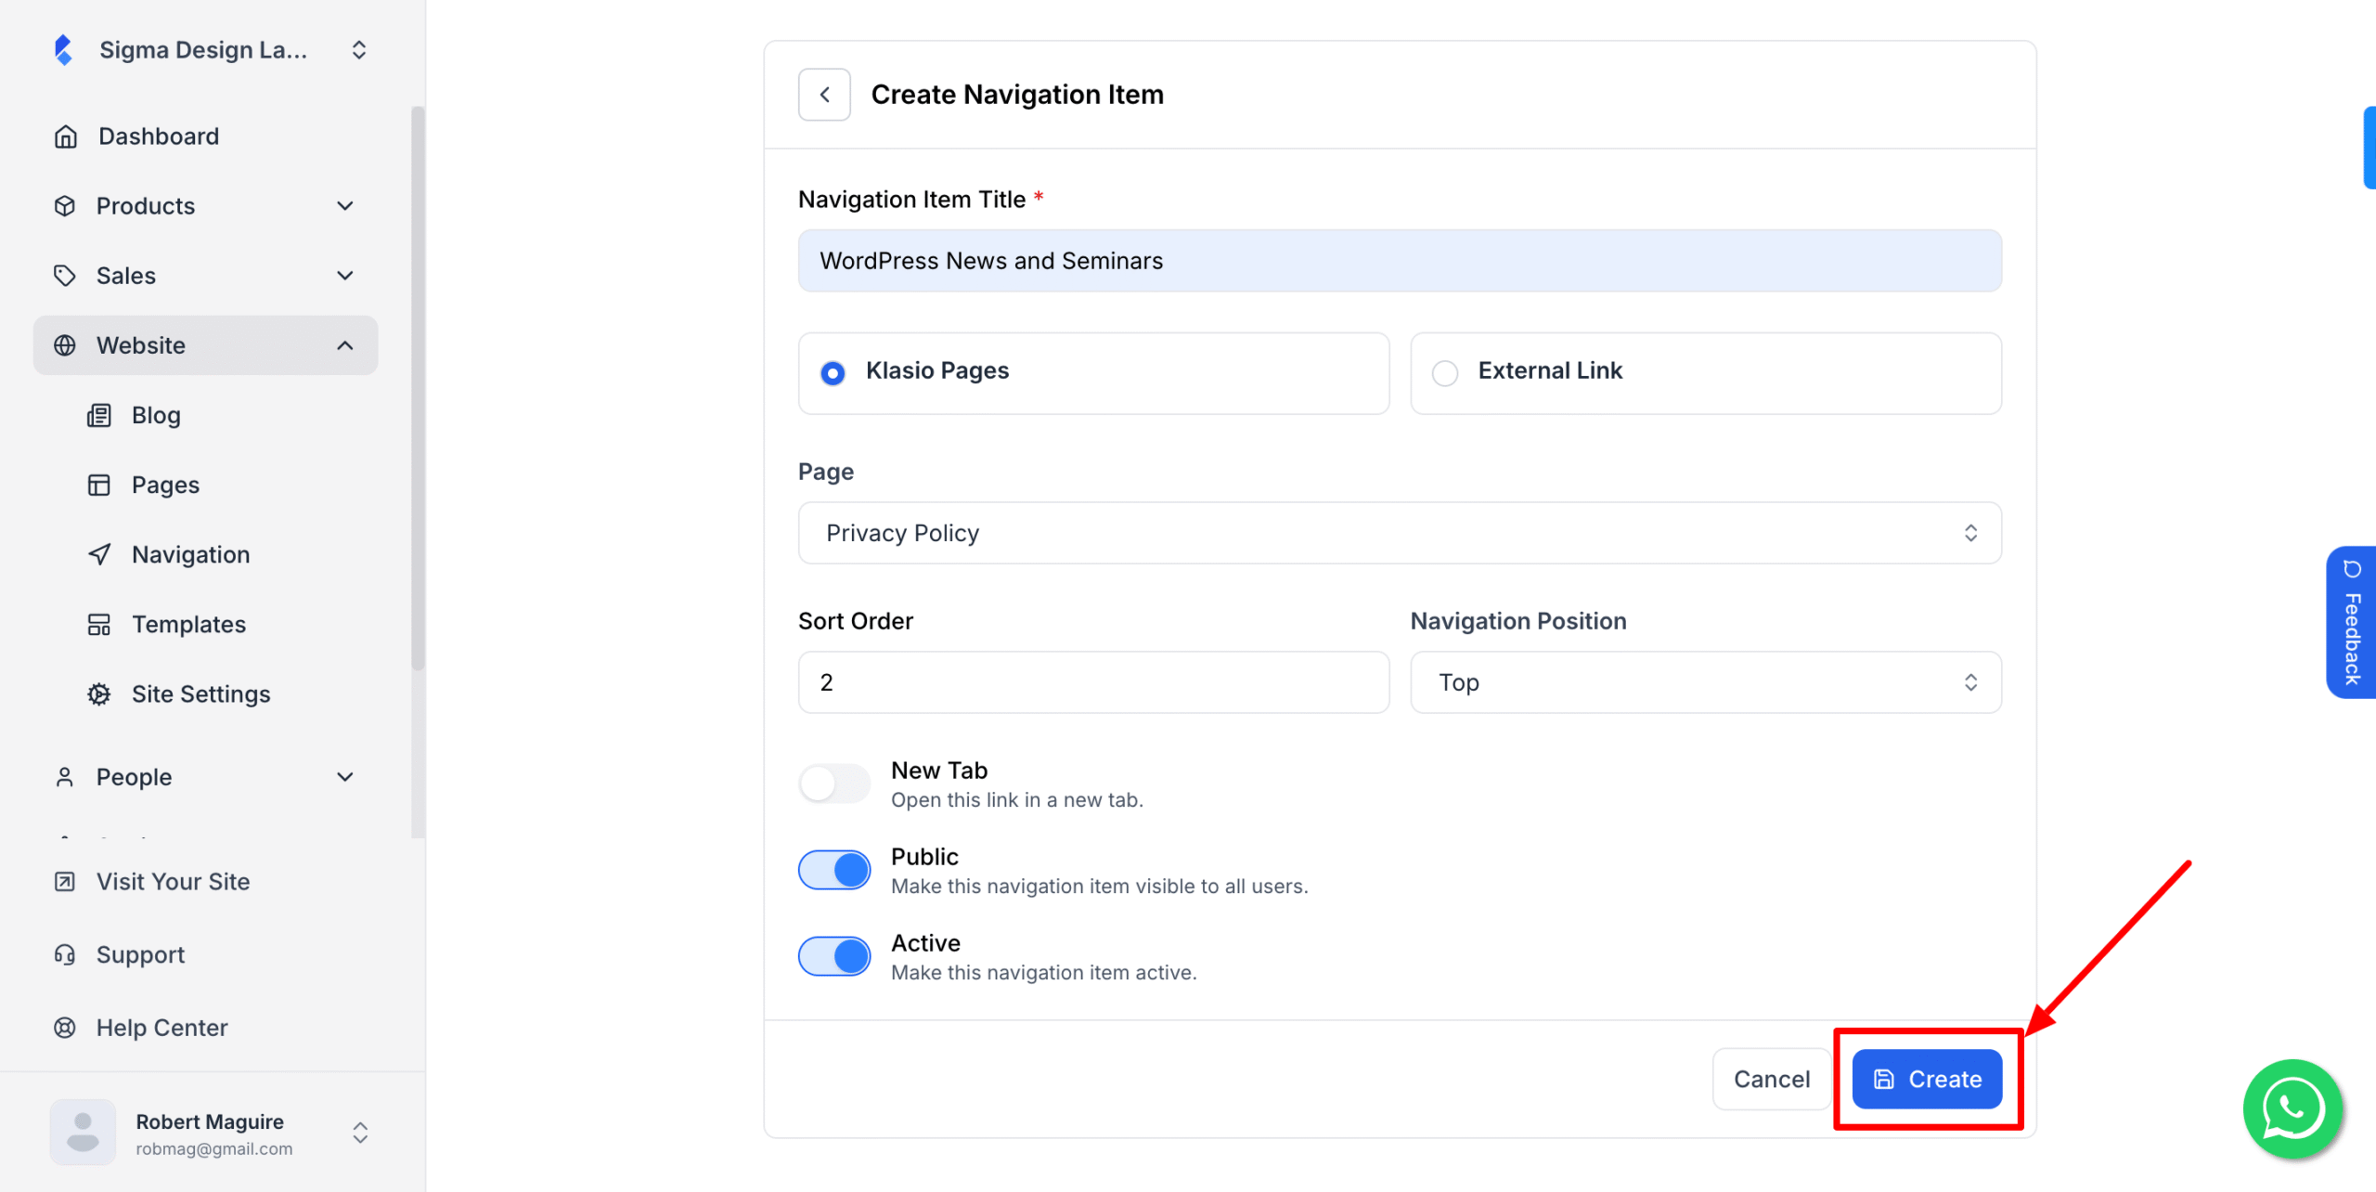Click the Help Center lifebuoy icon
The width and height of the screenshot is (2376, 1192).
coord(64,1028)
